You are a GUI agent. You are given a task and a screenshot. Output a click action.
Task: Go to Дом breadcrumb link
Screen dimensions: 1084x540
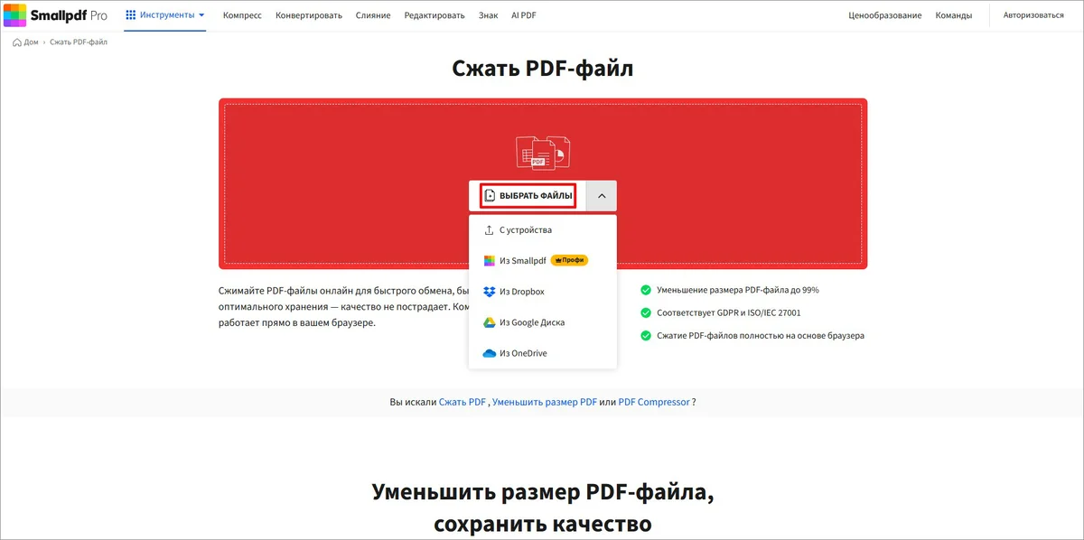pos(31,42)
